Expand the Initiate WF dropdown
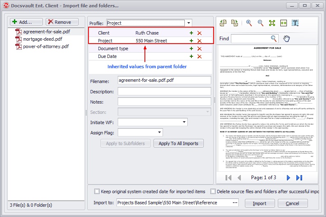Viewport: 326px width, 217px height. [184, 122]
